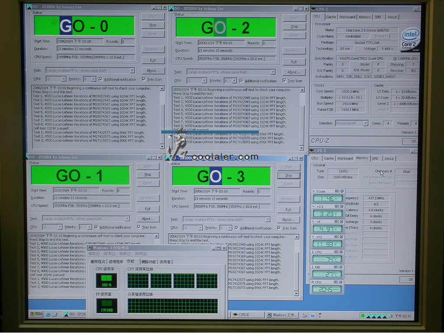Close the CPU fan 2045 RPM widget
This screenshot has height=333, width=444.
(342, 282)
